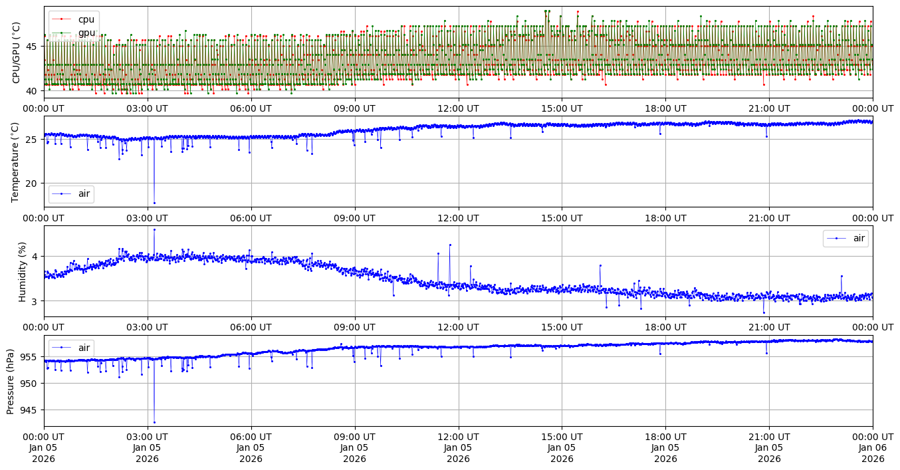Click the Temperature (°C) y-axis label

tap(17, 162)
